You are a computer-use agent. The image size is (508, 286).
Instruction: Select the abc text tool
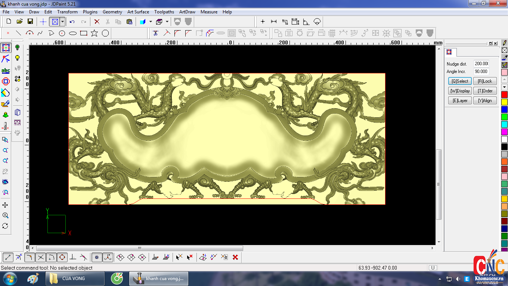click(x=6, y=70)
